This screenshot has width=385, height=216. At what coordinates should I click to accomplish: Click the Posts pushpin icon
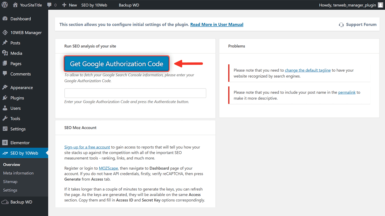(x=5, y=43)
